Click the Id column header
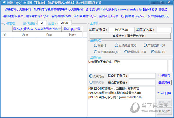The image size is (174, 118). point(7,35)
